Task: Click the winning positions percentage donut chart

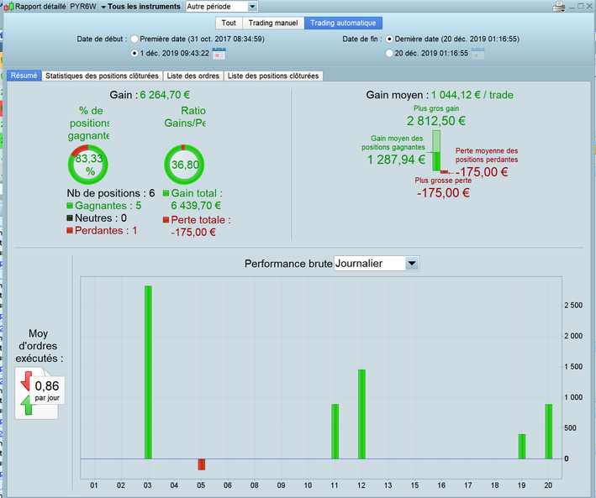Action: (88, 165)
